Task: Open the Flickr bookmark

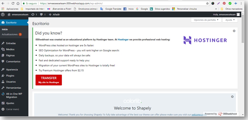Action: tap(60, 9)
